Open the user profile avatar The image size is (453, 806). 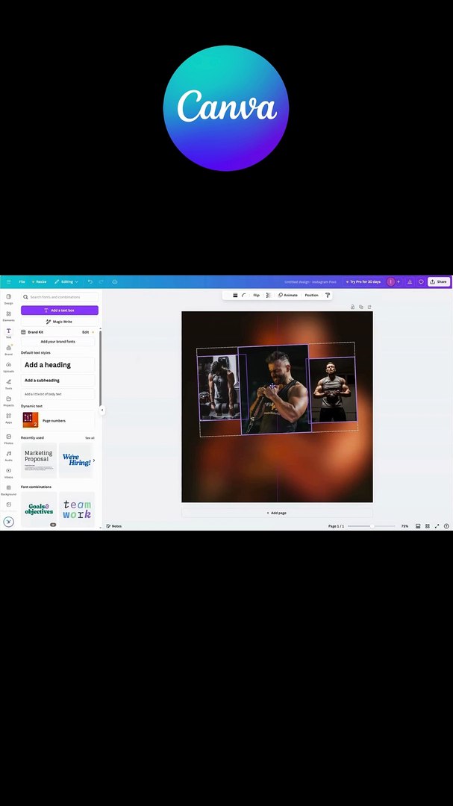click(391, 281)
